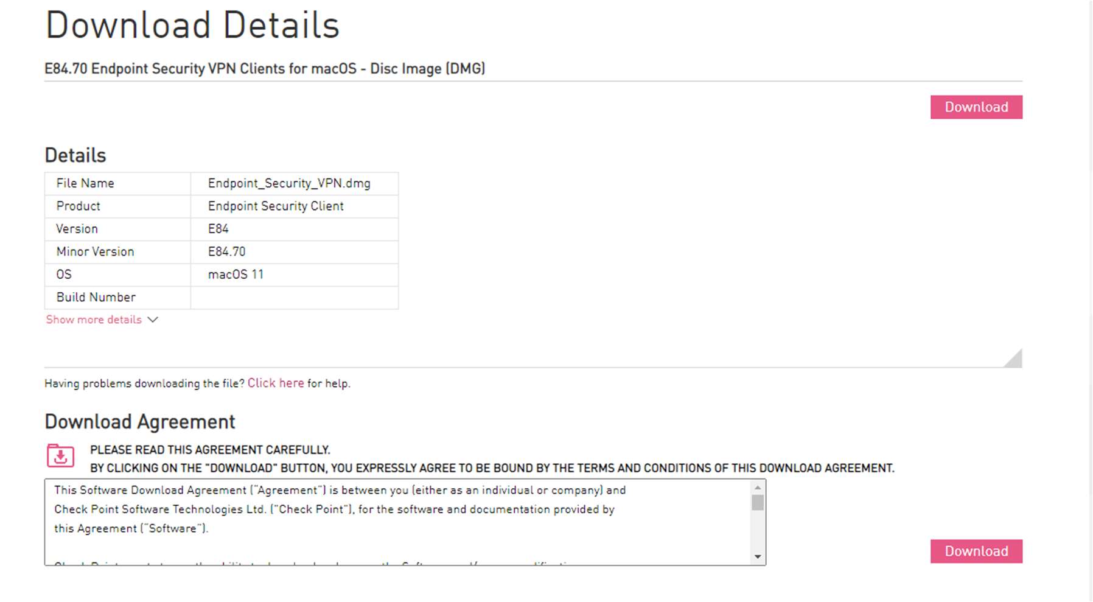This screenshot has height=602, width=1093.
Task: Expand Show more details link
Action: 94,320
